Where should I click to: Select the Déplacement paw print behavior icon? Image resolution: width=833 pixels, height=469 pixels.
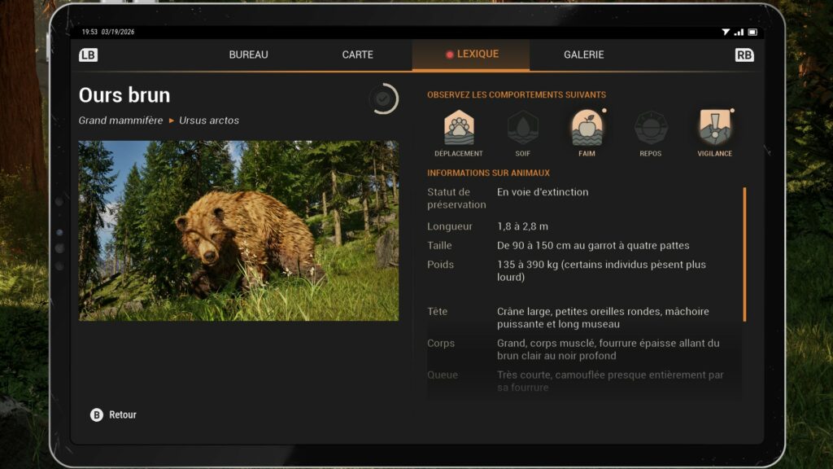click(x=459, y=128)
